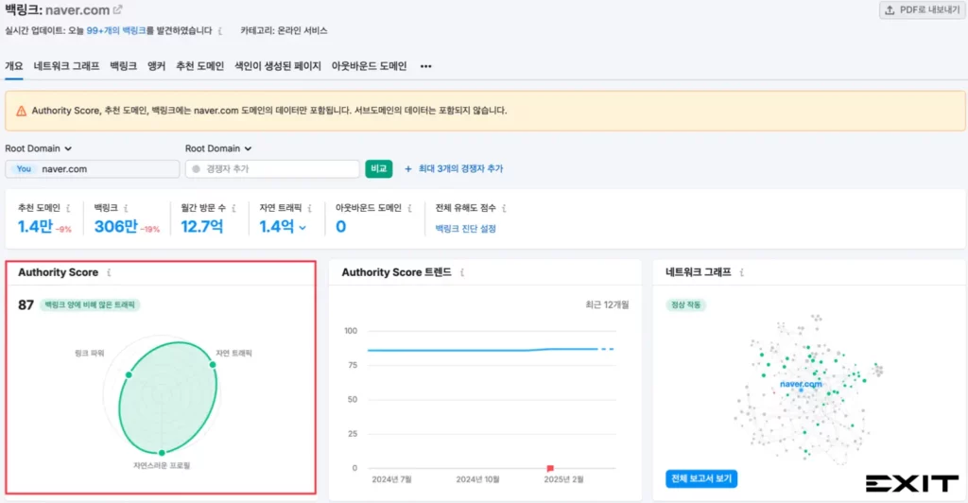
Task: Click the 추천 도메인 value 1.4만
Action: tap(35, 227)
